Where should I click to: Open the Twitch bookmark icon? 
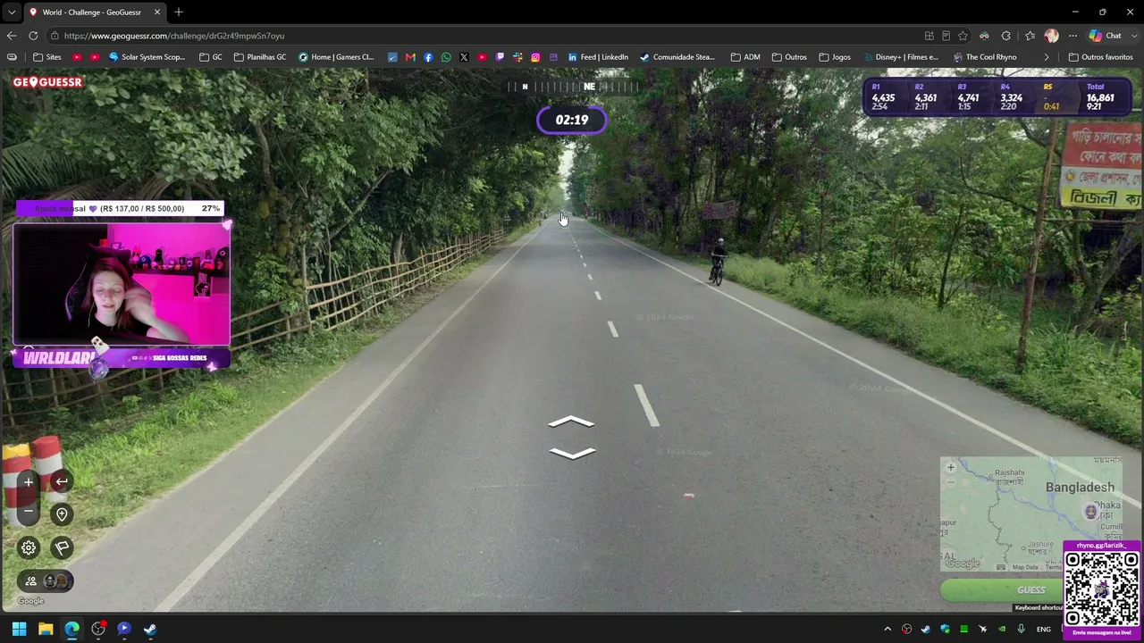point(500,57)
